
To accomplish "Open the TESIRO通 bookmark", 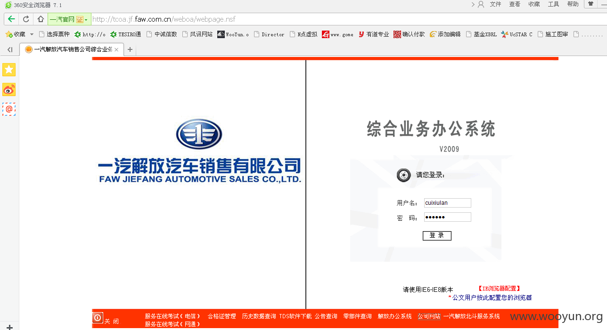I will [x=126, y=34].
